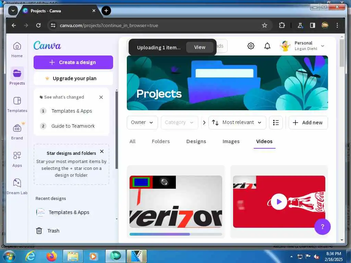
Task: Click the Create a design button
Action: 73,62
